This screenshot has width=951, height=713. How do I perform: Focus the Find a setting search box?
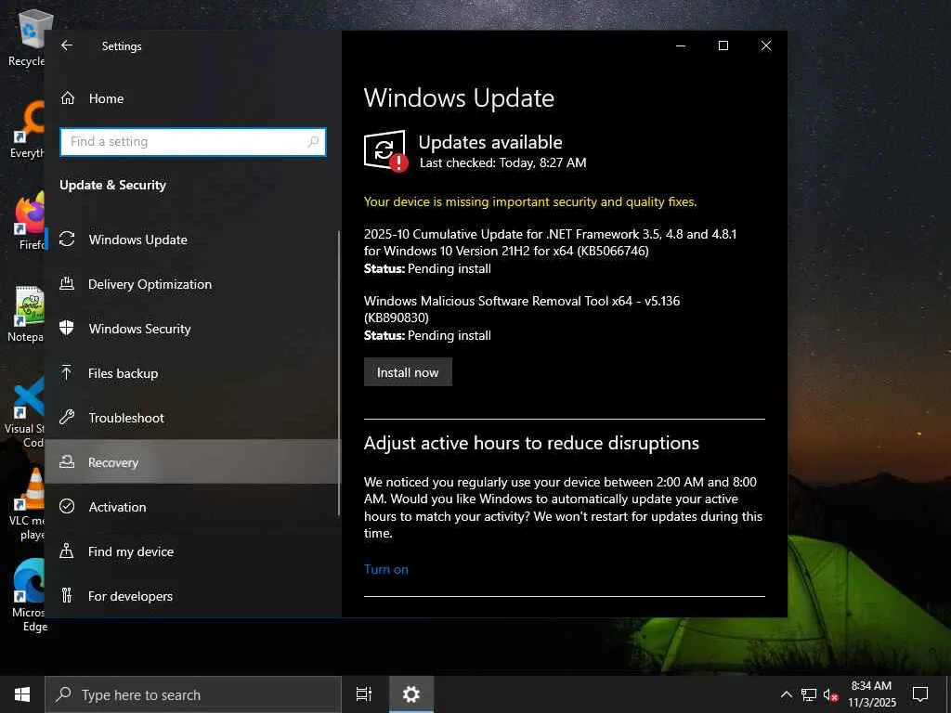tap(193, 142)
